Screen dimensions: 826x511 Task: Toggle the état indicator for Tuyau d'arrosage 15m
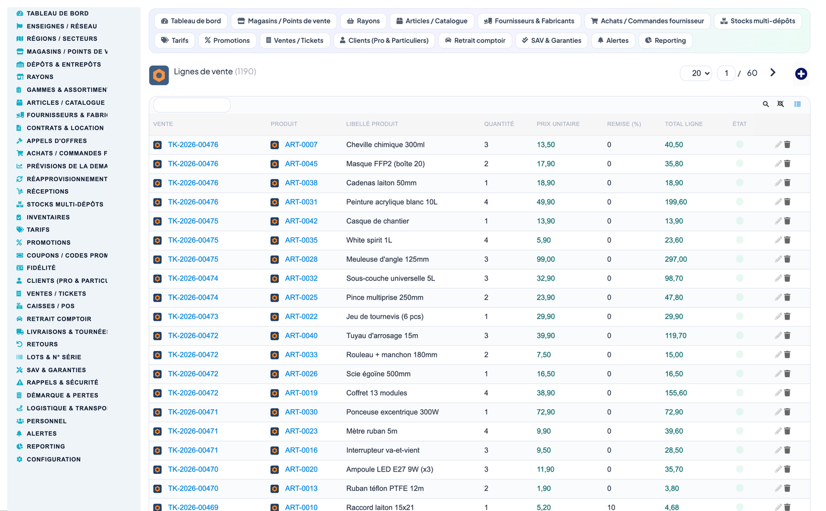tap(740, 336)
